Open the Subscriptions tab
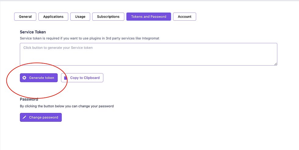 pyautogui.click(x=108, y=16)
